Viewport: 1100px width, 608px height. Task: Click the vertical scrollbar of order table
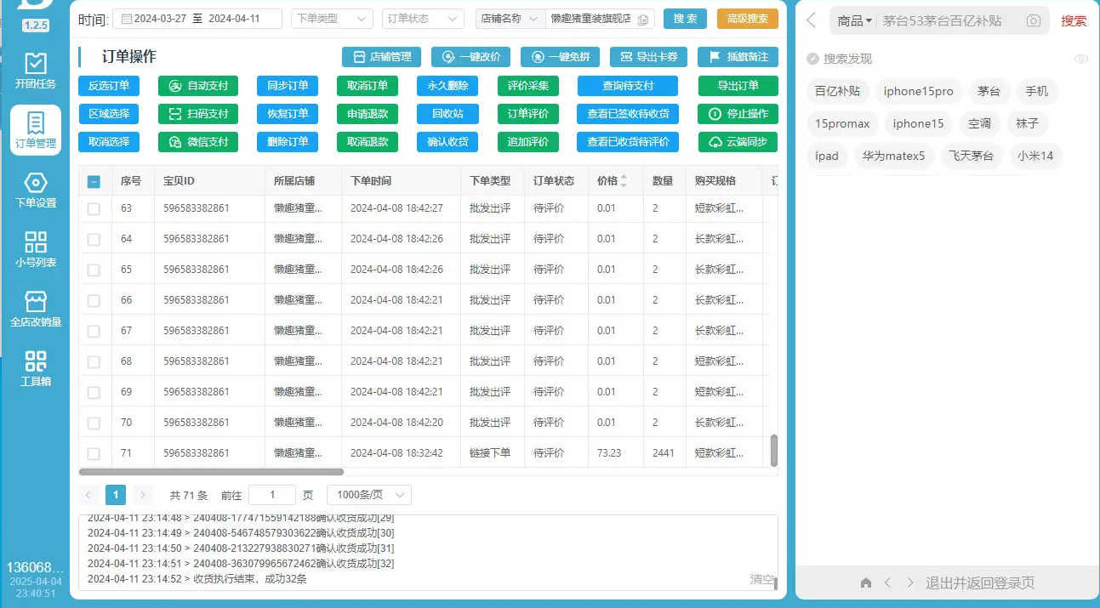click(x=773, y=452)
